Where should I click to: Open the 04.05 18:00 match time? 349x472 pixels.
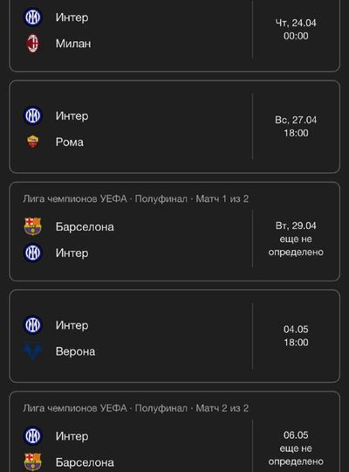point(296,336)
